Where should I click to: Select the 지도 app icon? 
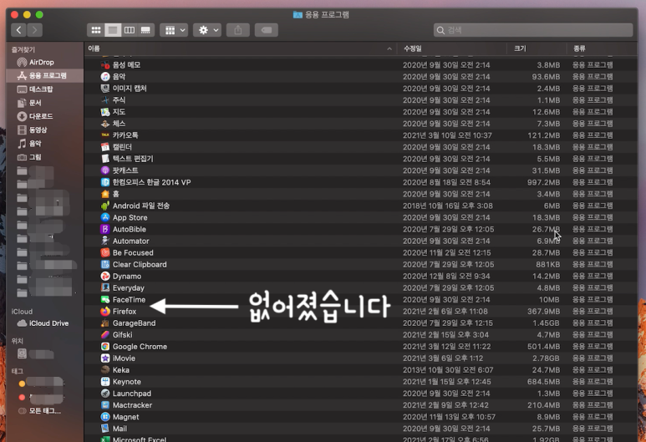(x=105, y=112)
